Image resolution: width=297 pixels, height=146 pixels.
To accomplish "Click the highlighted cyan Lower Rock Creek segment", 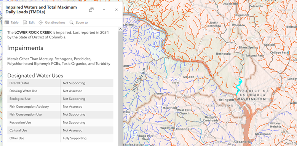I will [239, 87].
